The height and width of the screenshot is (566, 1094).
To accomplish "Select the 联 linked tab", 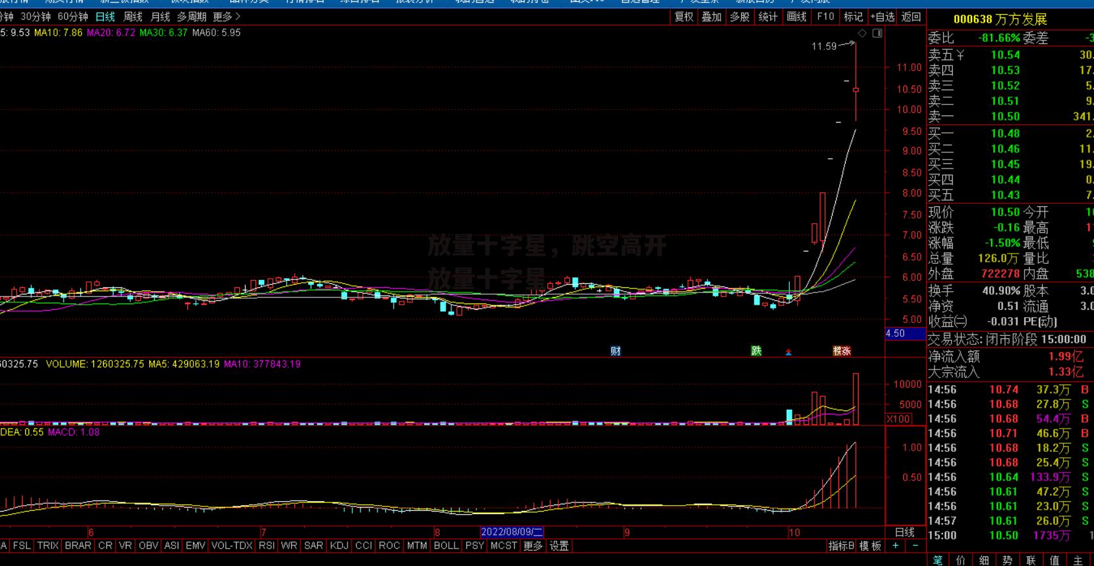I will [x=1030, y=560].
